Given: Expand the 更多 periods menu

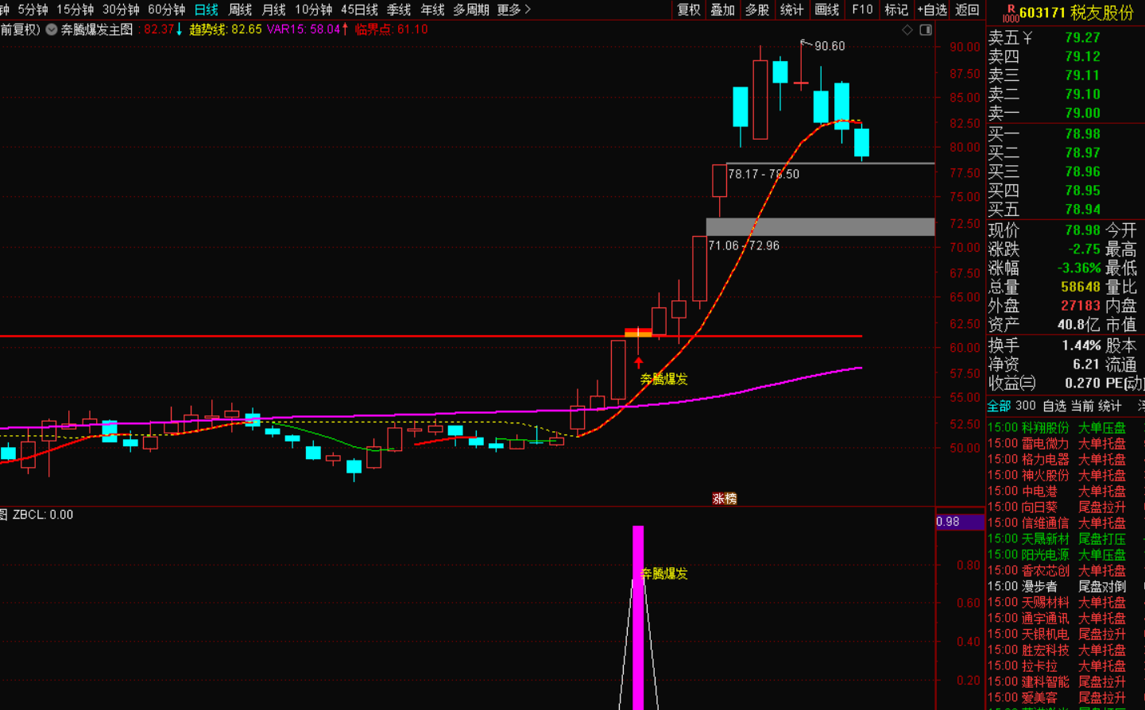Looking at the screenshot, I should 513,10.
